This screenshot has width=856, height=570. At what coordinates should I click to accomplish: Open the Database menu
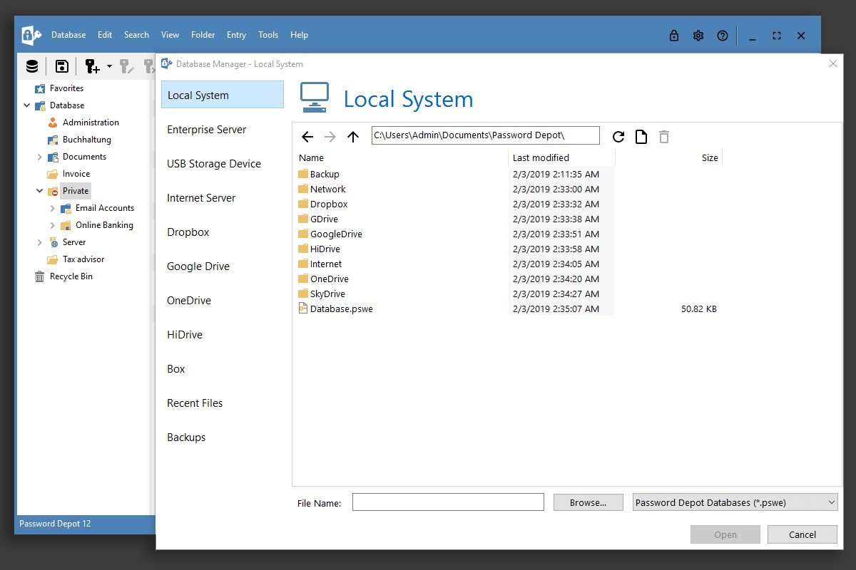[68, 35]
